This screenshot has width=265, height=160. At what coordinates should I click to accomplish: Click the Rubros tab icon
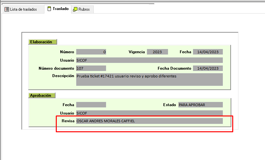coord(75,9)
